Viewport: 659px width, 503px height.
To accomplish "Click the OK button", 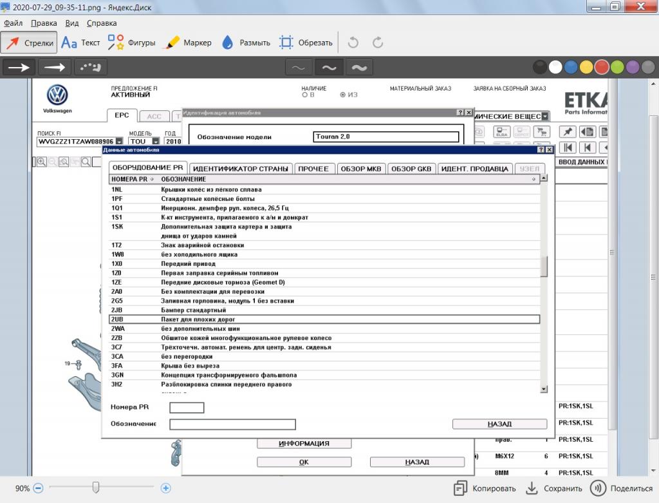I will tap(304, 462).
